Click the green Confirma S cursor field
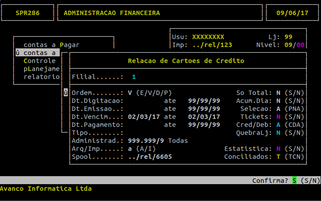Viewport: 321px width, 201px height. pyautogui.click(x=294, y=181)
